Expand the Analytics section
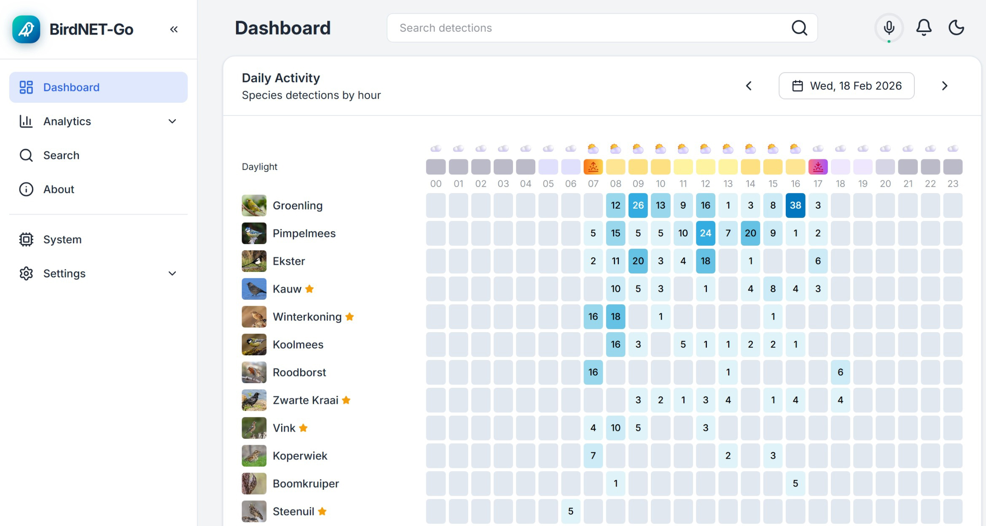 (172, 121)
